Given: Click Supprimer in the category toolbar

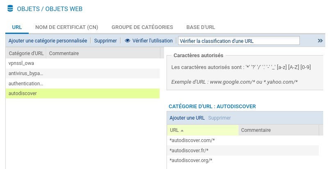Looking at the screenshot, I should [105, 40].
